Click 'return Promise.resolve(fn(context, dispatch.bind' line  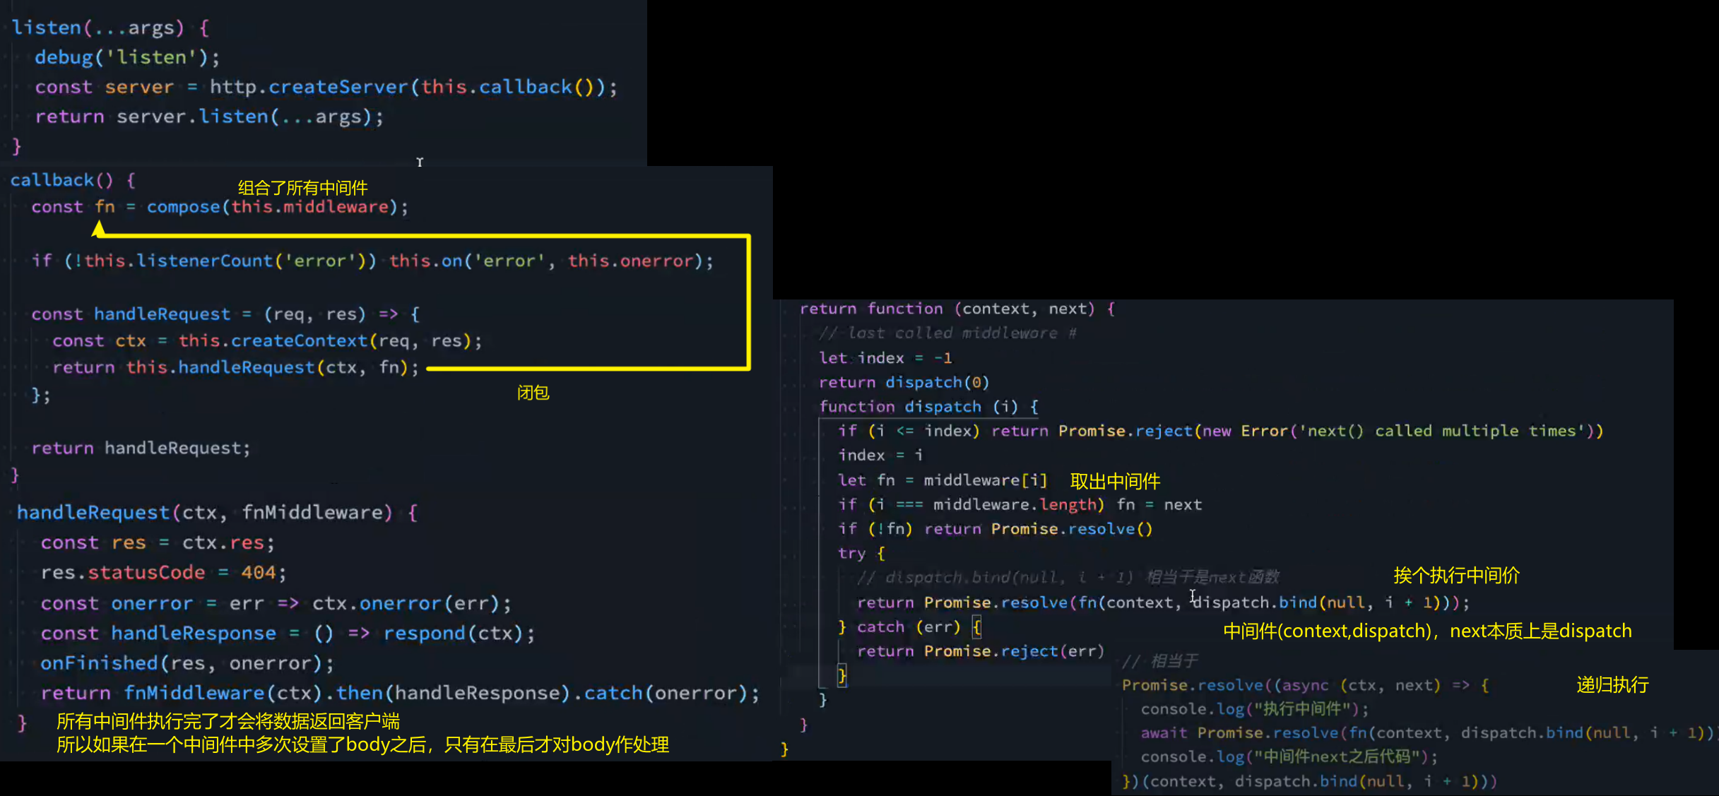tap(1163, 603)
